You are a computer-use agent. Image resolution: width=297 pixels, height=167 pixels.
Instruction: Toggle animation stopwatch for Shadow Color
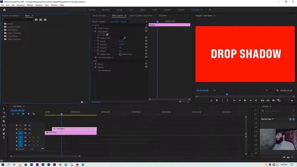pyautogui.click(x=98, y=38)
